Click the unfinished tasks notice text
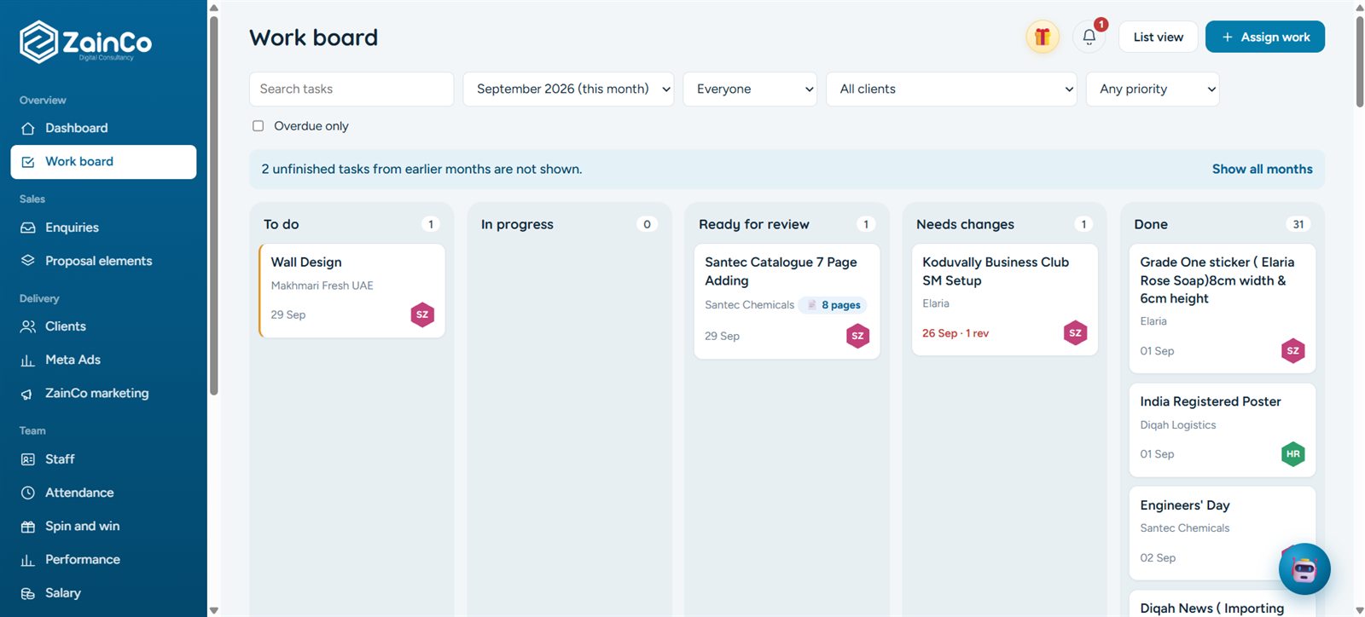This screenshot has height=617, width=1365. [421, 169]
